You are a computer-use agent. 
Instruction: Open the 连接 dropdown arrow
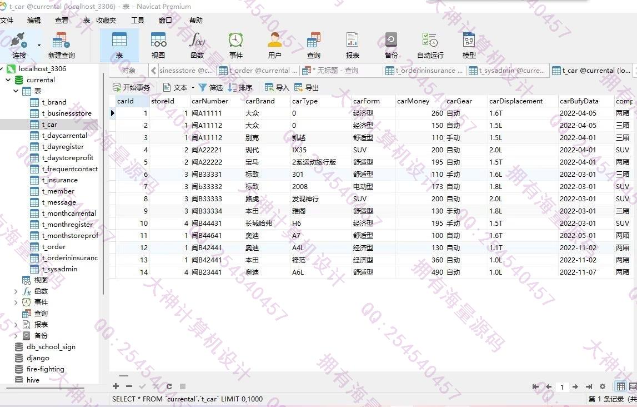(x=39, y=45)
